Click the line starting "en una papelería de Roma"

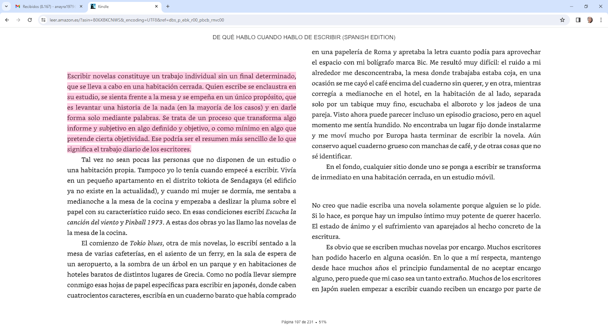pos(426,52)
